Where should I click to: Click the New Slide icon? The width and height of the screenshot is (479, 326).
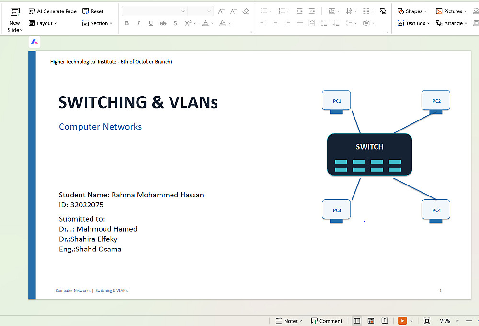(15, 12)
